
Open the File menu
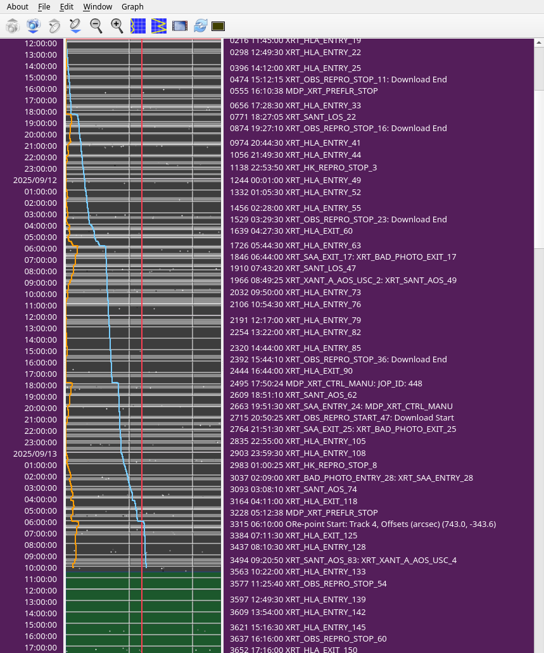pyautogui.click(x=44, y=6)
